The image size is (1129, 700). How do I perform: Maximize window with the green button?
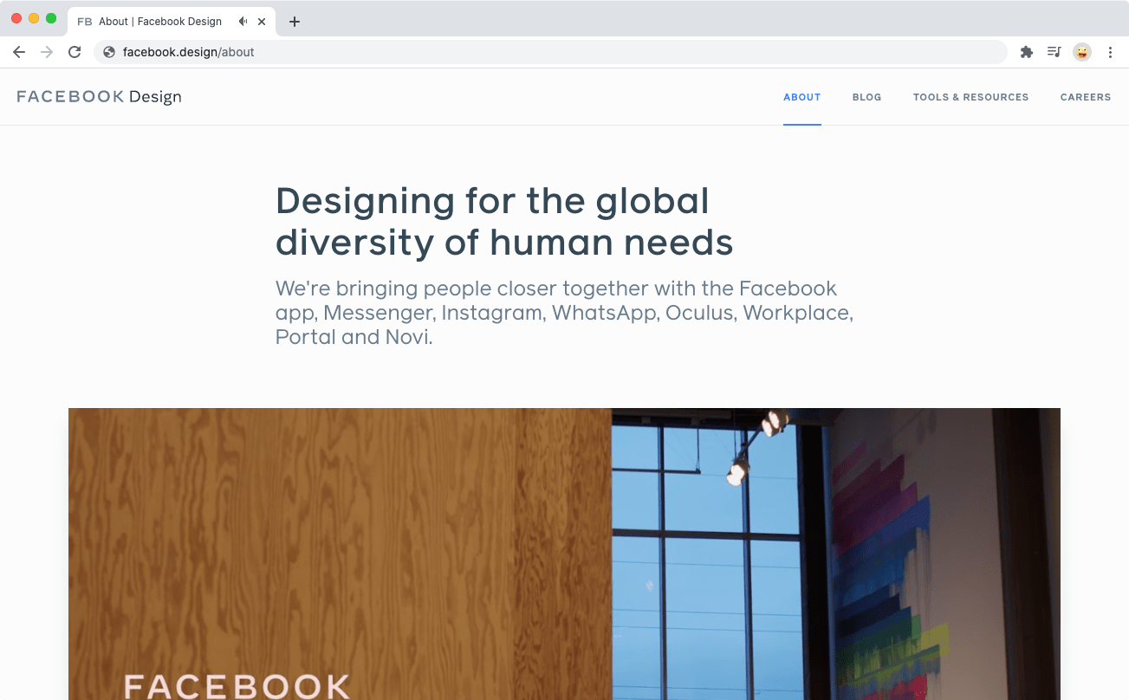coord(51,18)
